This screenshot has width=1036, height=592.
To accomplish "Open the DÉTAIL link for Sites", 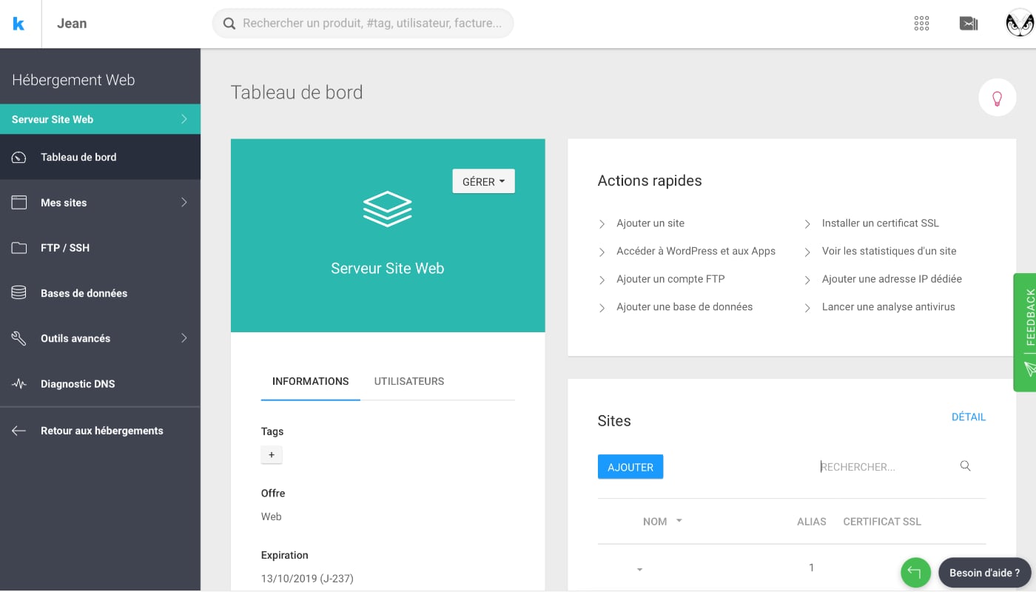I will coord(968,417).
